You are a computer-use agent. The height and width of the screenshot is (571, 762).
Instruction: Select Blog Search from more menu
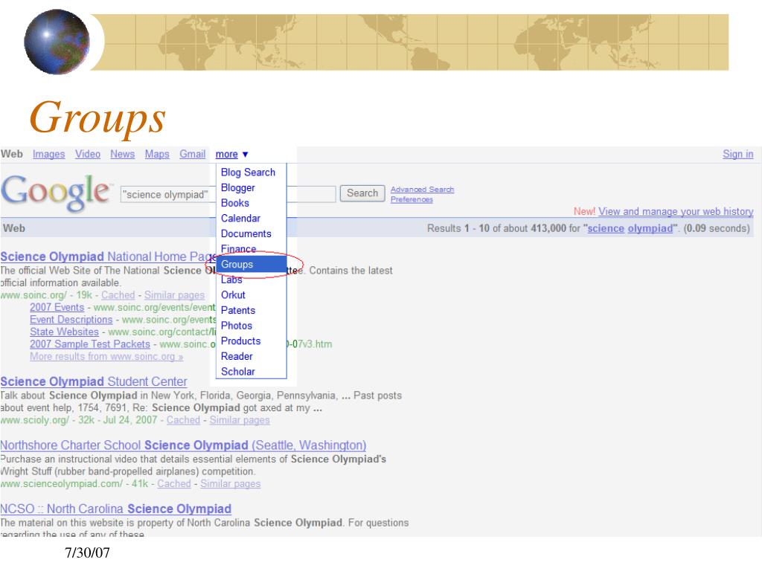tap(248, 172)
